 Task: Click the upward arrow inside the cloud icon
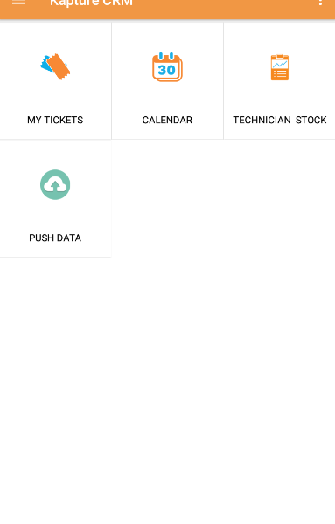point(55,185)
